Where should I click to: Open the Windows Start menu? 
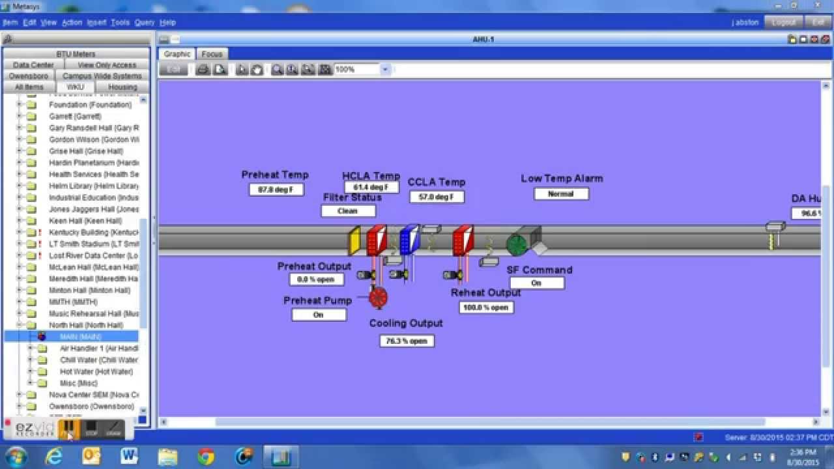click(x=15, y=456)
